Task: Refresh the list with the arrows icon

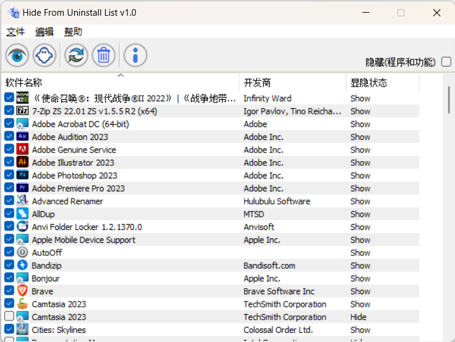Action: pos(76,55)
